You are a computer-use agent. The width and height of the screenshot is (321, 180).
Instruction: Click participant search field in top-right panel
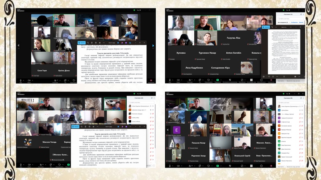[291, 19]
